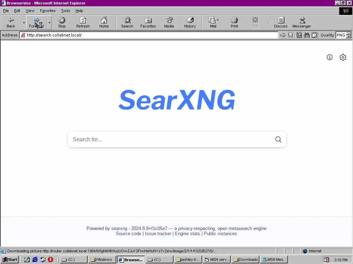
Task: Open the Favorites toolbar button
Action: [148, 22]
